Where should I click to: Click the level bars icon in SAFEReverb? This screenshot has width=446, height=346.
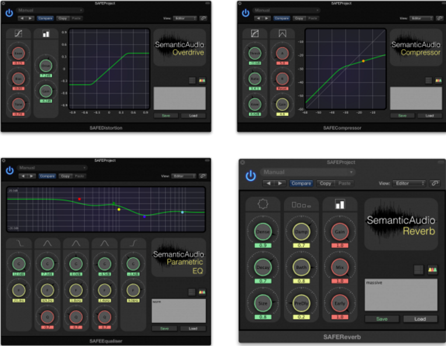click(x=340, y=204)
